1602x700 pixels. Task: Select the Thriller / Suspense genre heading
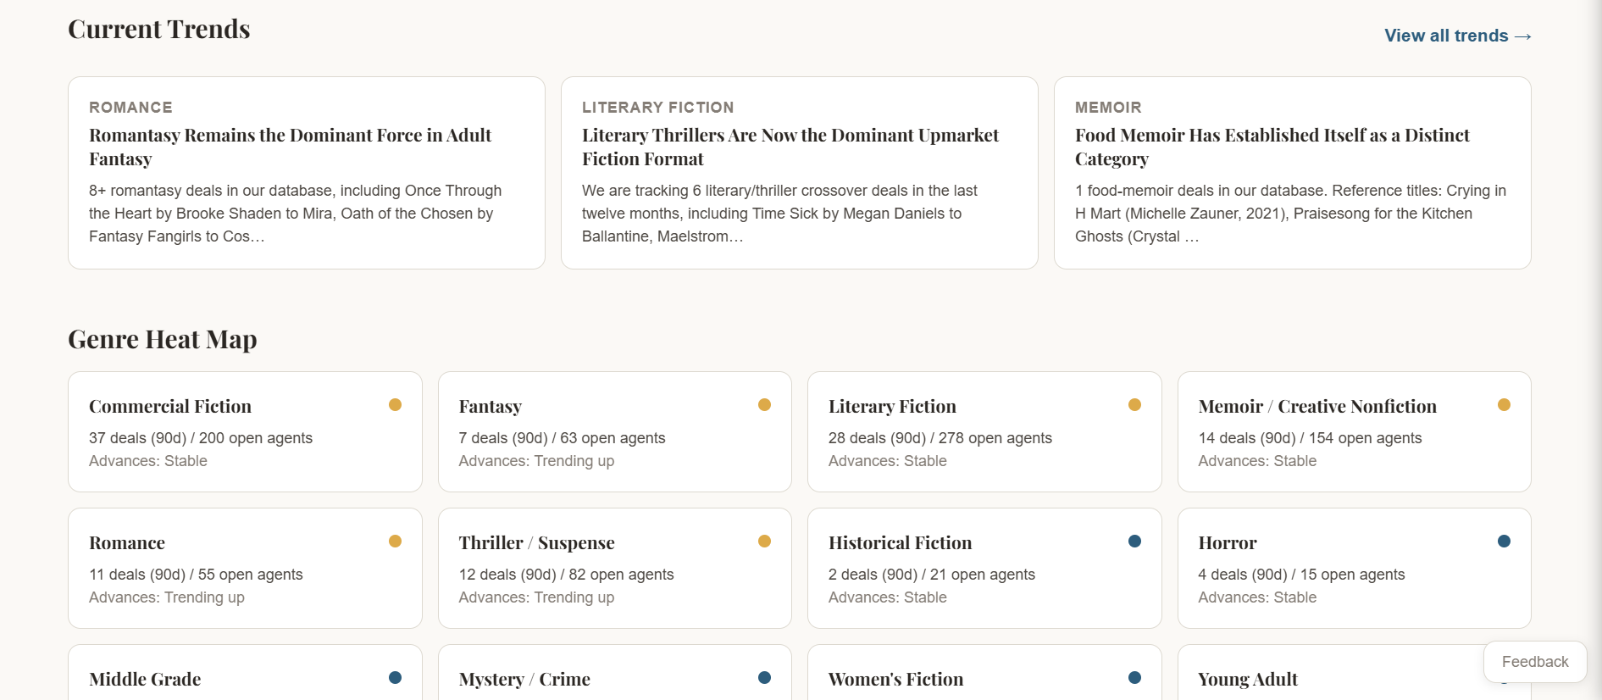(x=536, y=543)
